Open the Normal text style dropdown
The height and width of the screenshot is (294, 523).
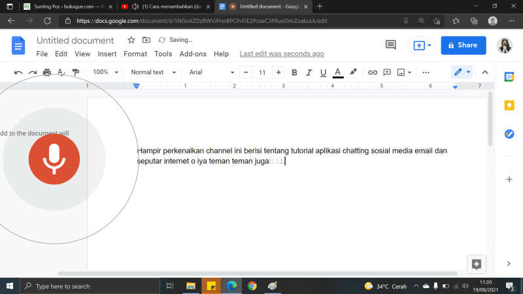tap(153, 72)
